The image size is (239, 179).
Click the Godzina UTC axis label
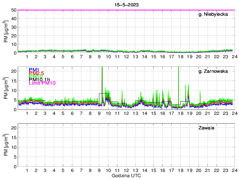tap(125, 175)
